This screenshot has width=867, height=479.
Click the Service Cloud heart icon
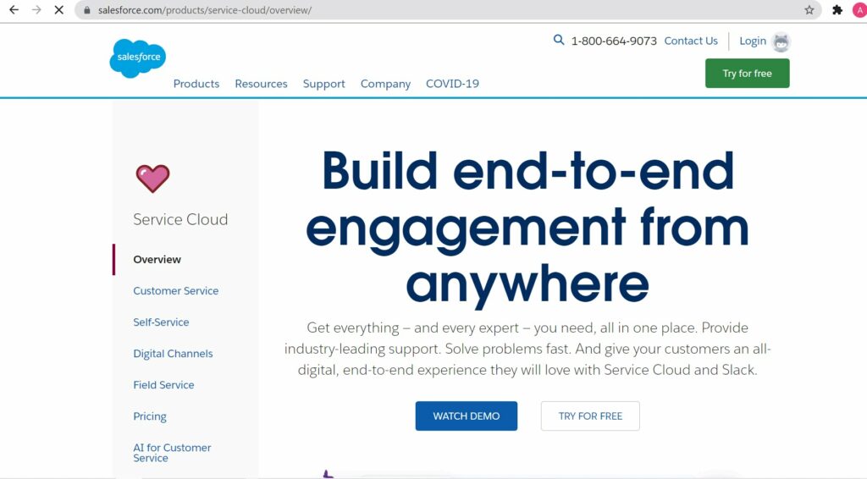point(152,179)
